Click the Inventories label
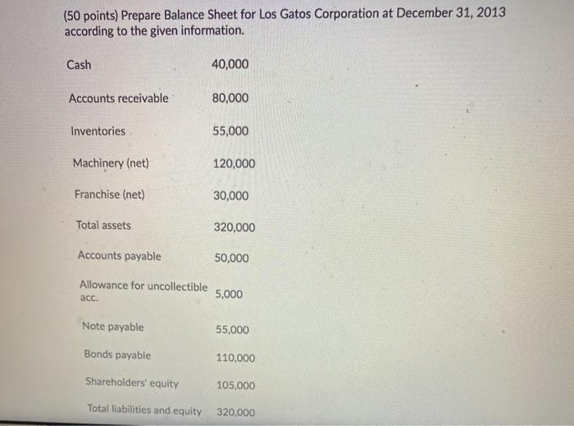Image resolution: width=574 pixels, height=426 pixels. [x=98, y=131]
